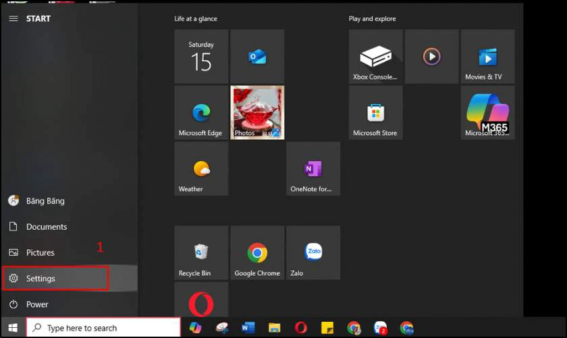Launch the Zalo tile in Start menu
Screen dimensions: 567x338
click(x=313, y=253)
